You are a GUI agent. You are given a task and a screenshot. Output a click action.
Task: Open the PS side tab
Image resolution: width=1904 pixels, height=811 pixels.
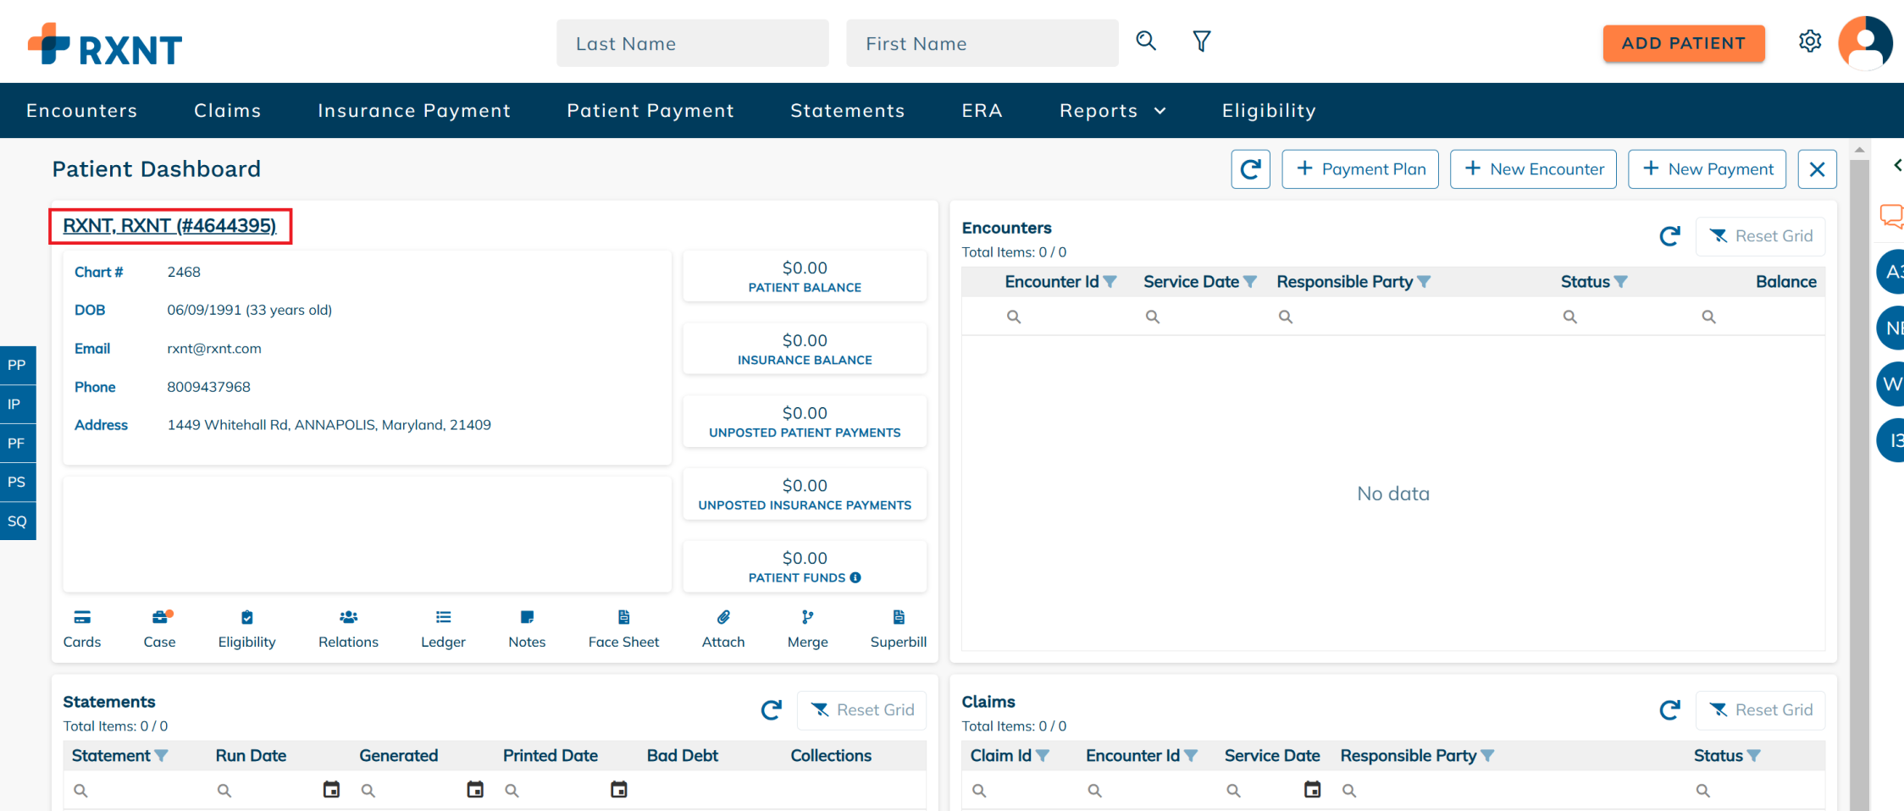18,483
